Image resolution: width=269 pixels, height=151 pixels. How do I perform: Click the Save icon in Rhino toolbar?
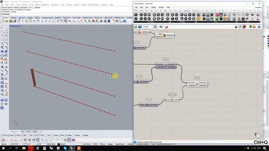11,21
